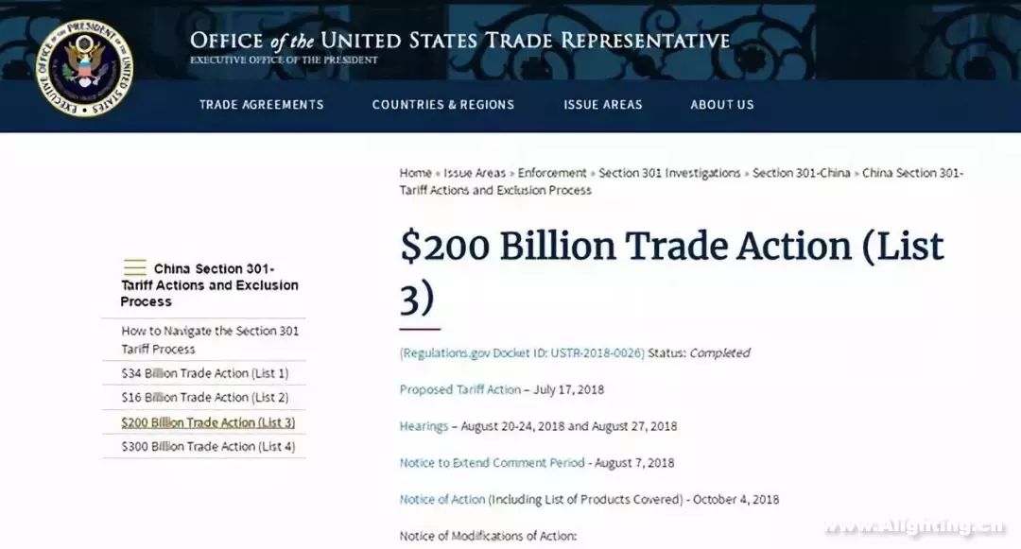Click the Executive Office presidential seal logo

click(85, 68)
